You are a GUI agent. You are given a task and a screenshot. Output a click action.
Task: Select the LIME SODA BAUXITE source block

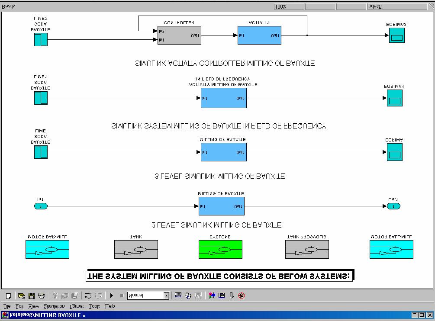(41, 152)
